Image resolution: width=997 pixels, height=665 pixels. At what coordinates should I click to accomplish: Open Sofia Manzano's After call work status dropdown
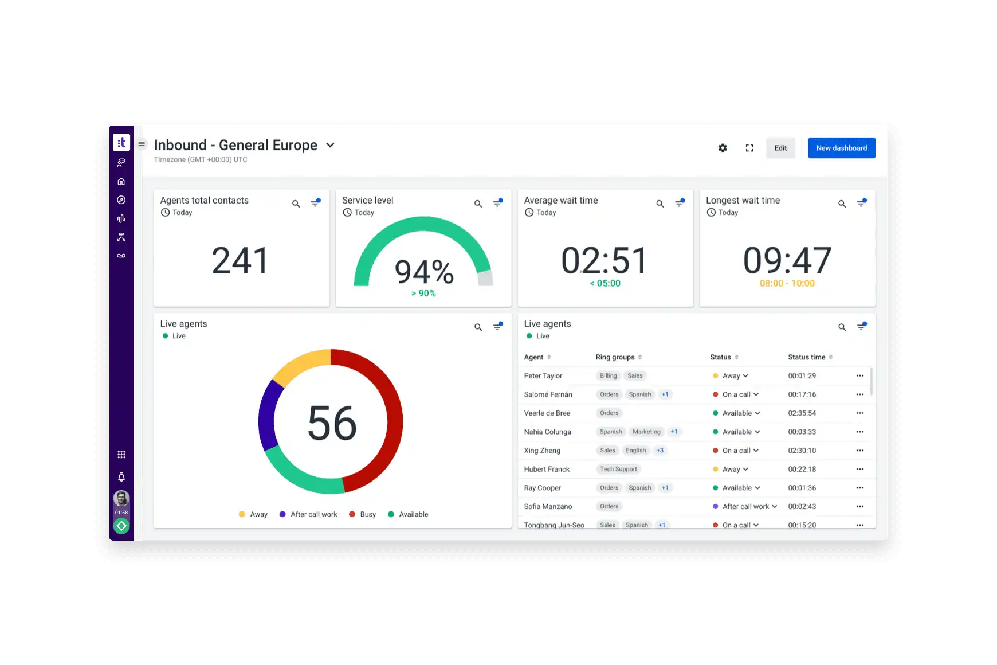[775, 506]
